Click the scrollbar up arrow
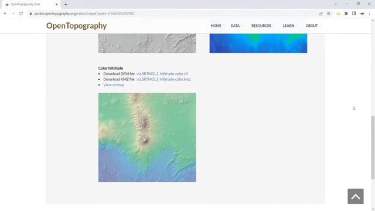This screenshot has width=375, height=211. 373,21
